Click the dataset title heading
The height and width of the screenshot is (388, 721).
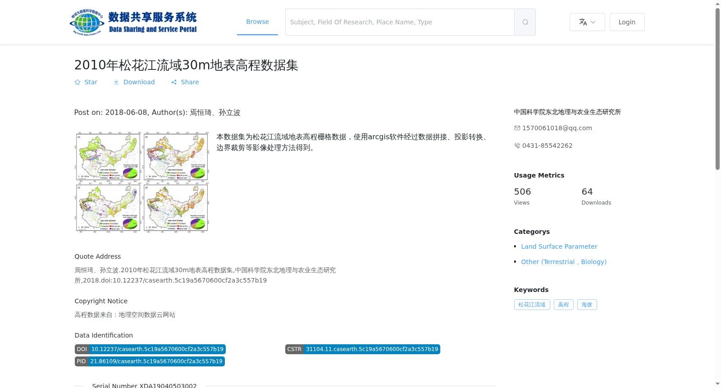[x=186, y=65]
